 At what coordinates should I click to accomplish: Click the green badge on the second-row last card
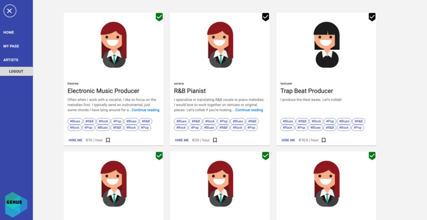372,156
